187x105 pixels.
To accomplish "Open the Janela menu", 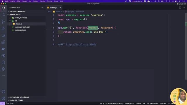I will coord(56,1).
